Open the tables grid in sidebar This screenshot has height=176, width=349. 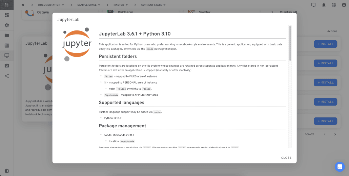click(x=7, y=46)
